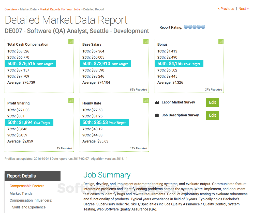This screenshot has height=213, width=253.
Task: Select the Base Salary 50th percentile Your Target bar
Action: click(x=106, y=64)
